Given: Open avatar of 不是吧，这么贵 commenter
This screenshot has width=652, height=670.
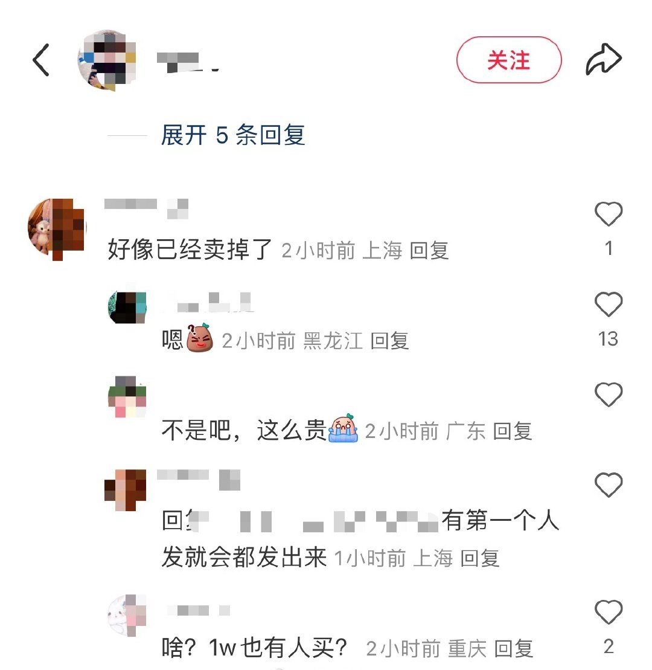Looking at the screenshot, I should coord(127,396).
